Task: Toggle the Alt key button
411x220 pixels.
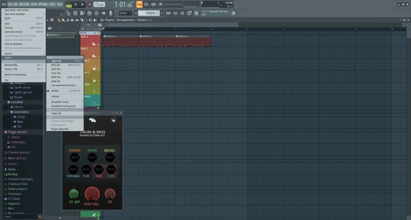Action: (182, 13)
